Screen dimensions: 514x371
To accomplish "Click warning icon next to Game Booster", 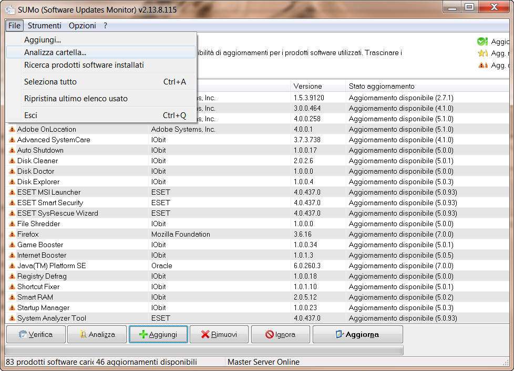I will (12, 245).
